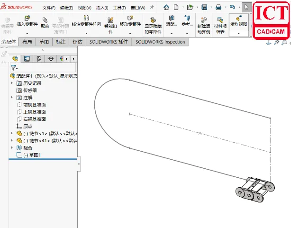The image size is (291, 228).
Task: Click 参考 reference geometry tool
Action: [x=187, y=21]
